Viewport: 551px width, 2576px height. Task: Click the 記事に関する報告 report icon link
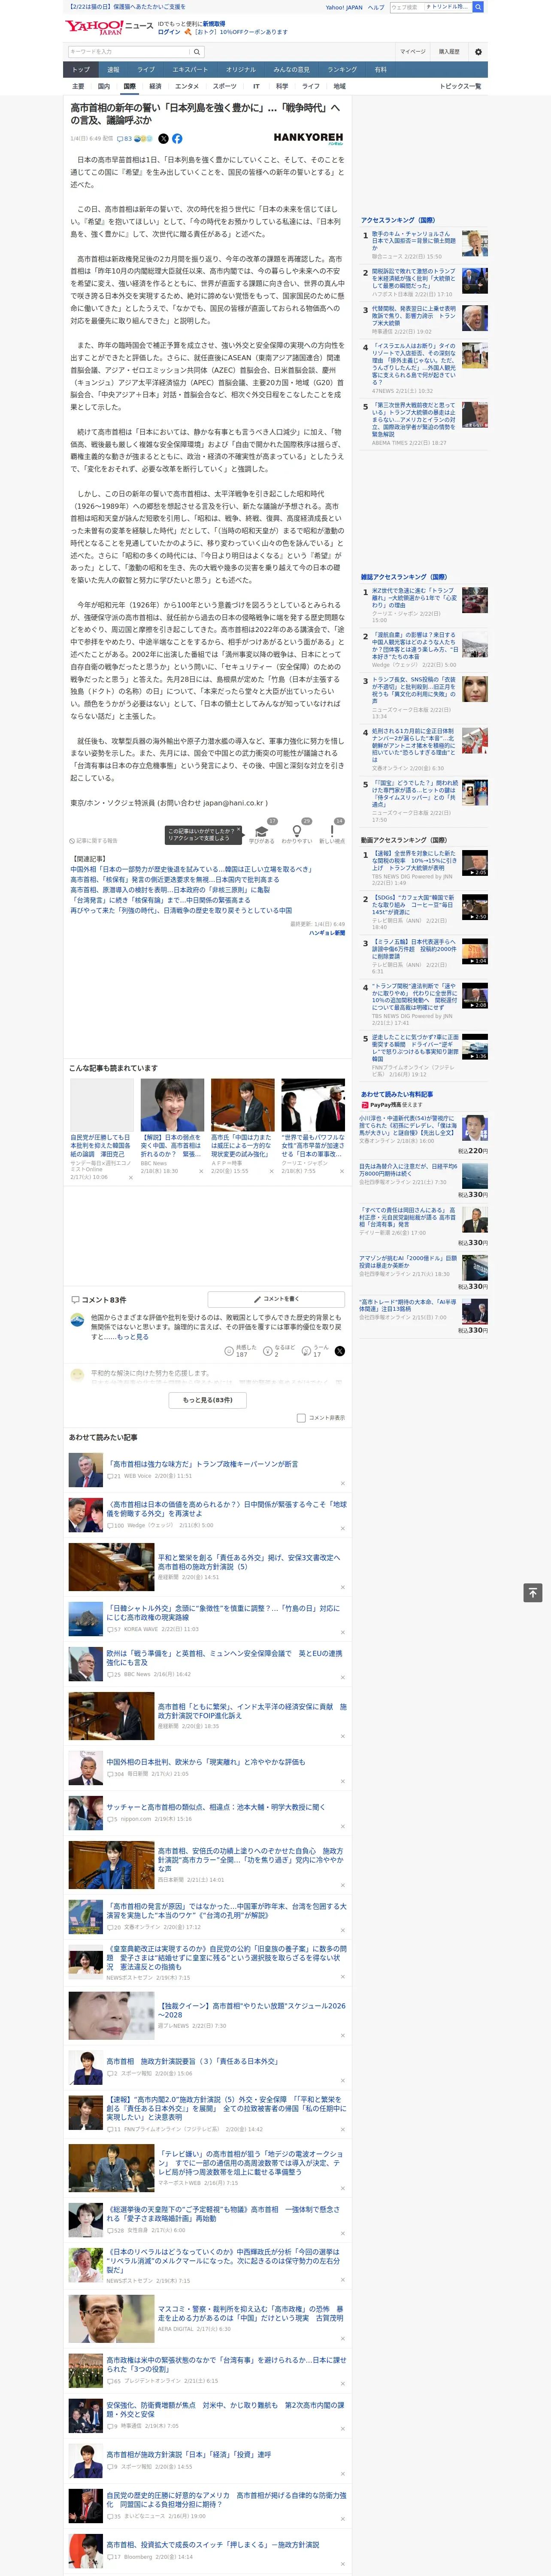click(x=93, y=841)
